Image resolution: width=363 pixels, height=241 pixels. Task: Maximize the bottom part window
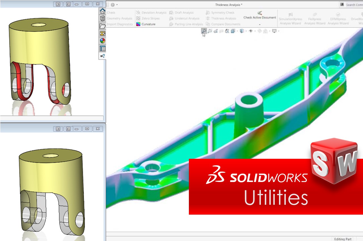pos(87,129)
